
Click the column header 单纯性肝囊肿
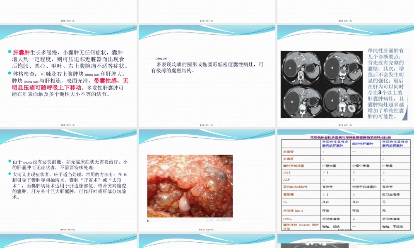click(363, 144)
